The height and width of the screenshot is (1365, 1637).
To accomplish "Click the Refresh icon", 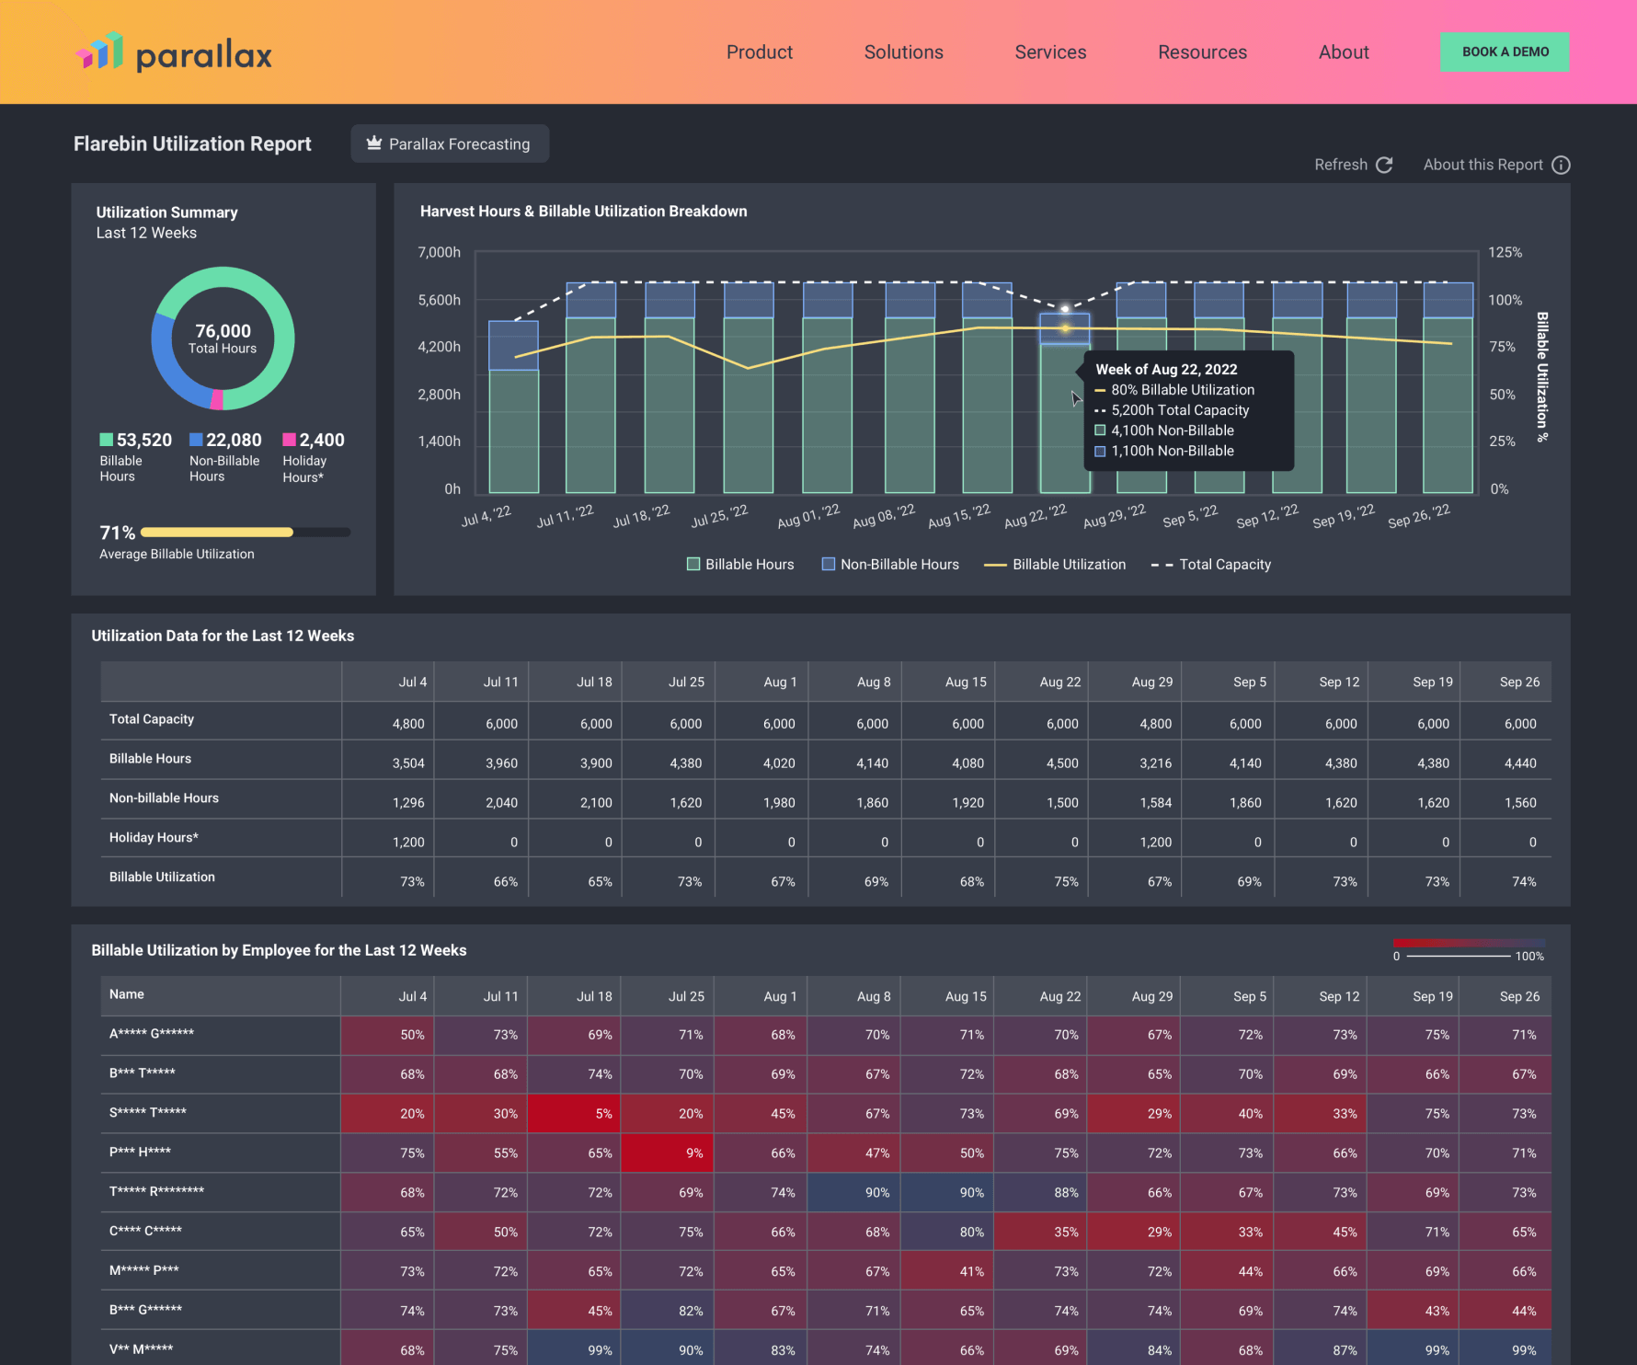I will [1384, 165].
